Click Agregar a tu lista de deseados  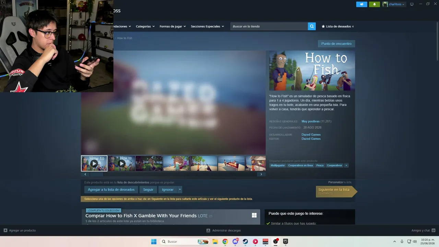pos(111,190)
